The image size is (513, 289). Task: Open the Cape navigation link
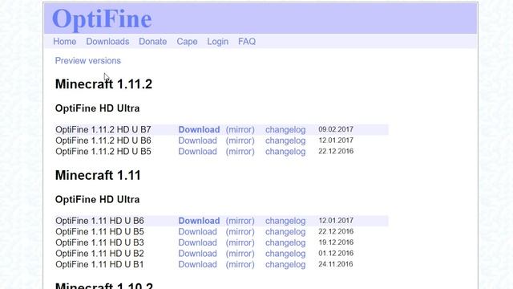coord(187,42)
